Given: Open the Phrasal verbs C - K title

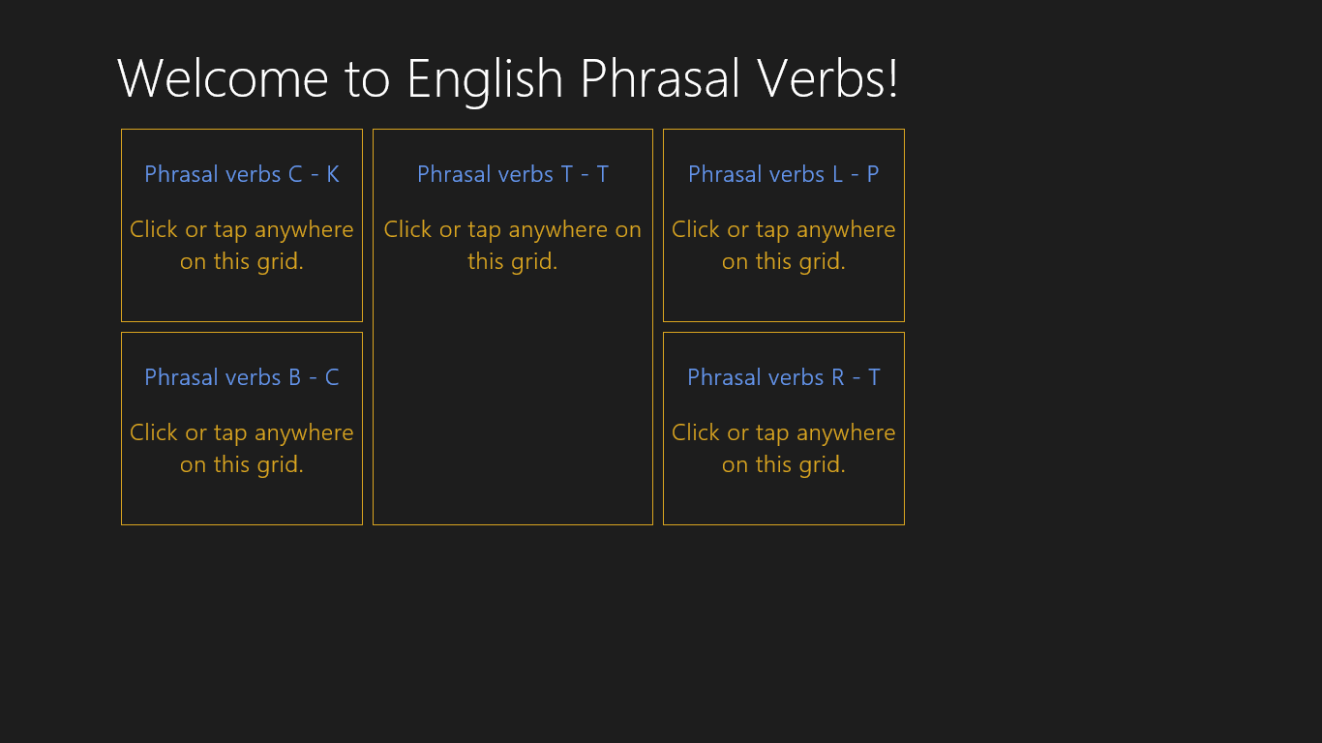Looking at the screenshot, I should point(242,174).
